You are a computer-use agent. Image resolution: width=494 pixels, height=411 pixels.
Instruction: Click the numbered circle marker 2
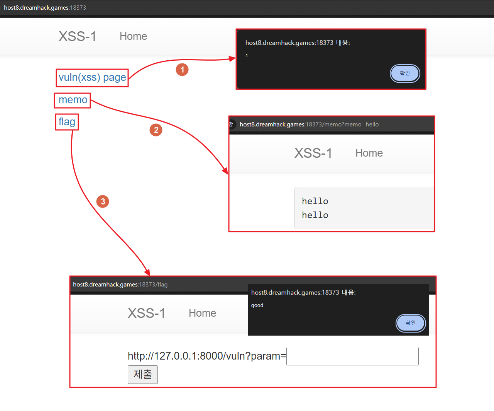[x=156, y=130]
